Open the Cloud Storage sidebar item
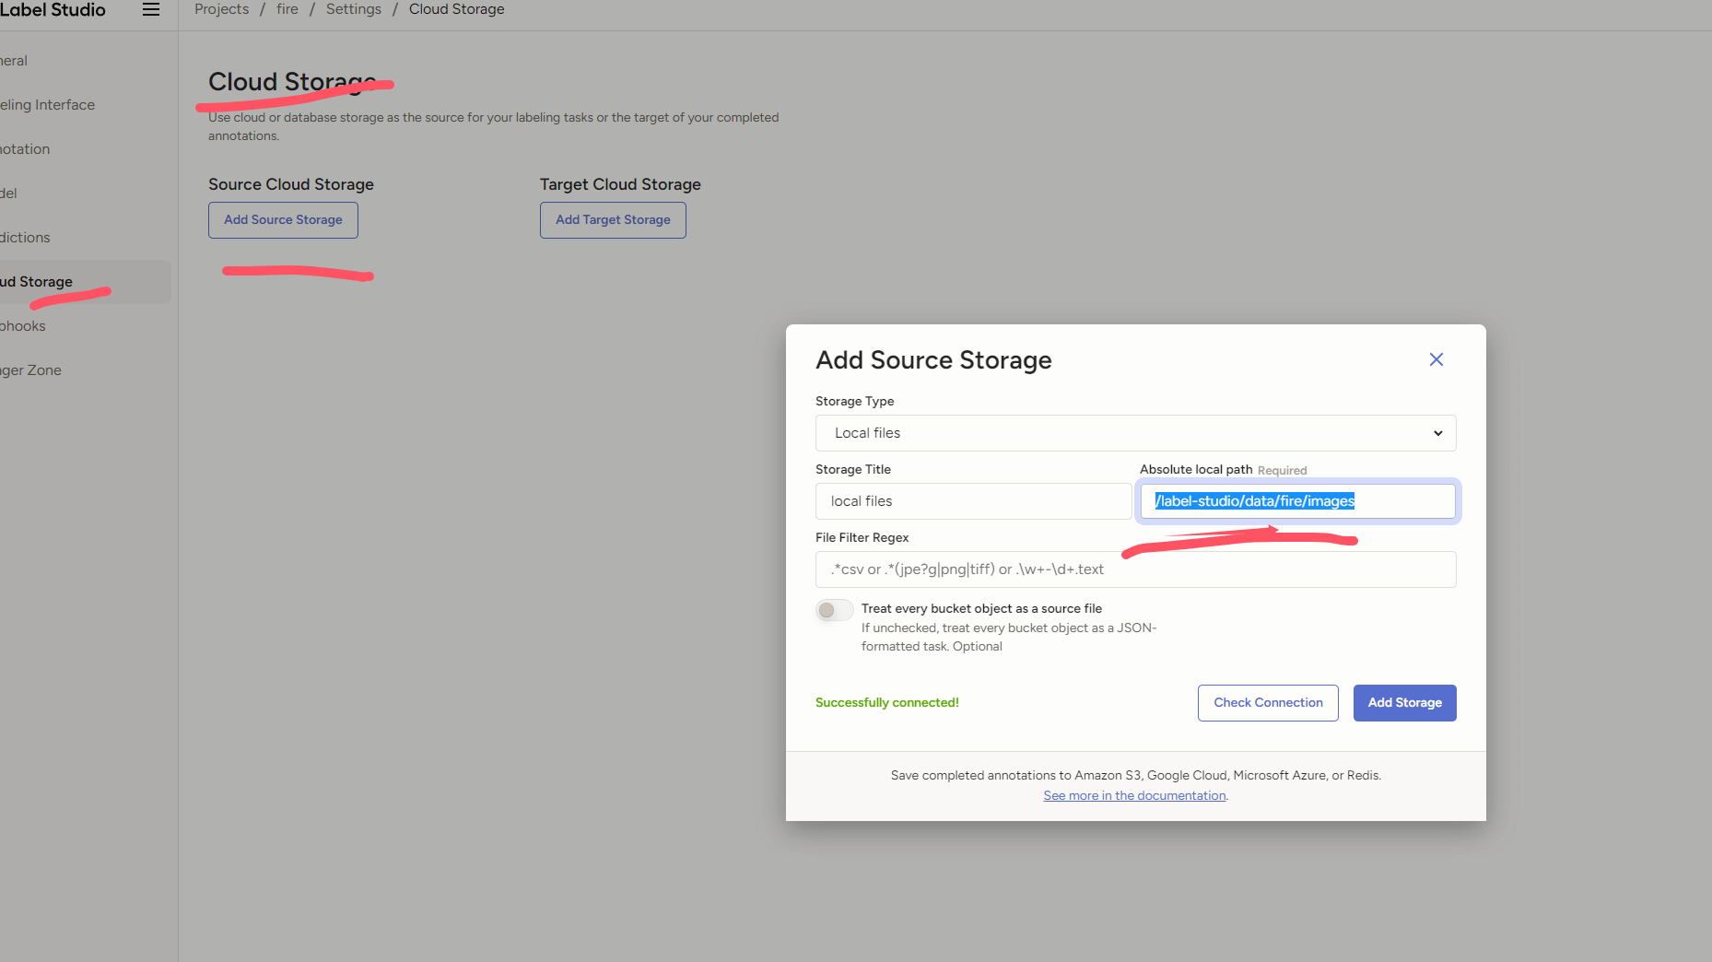 tap(37, 282)
